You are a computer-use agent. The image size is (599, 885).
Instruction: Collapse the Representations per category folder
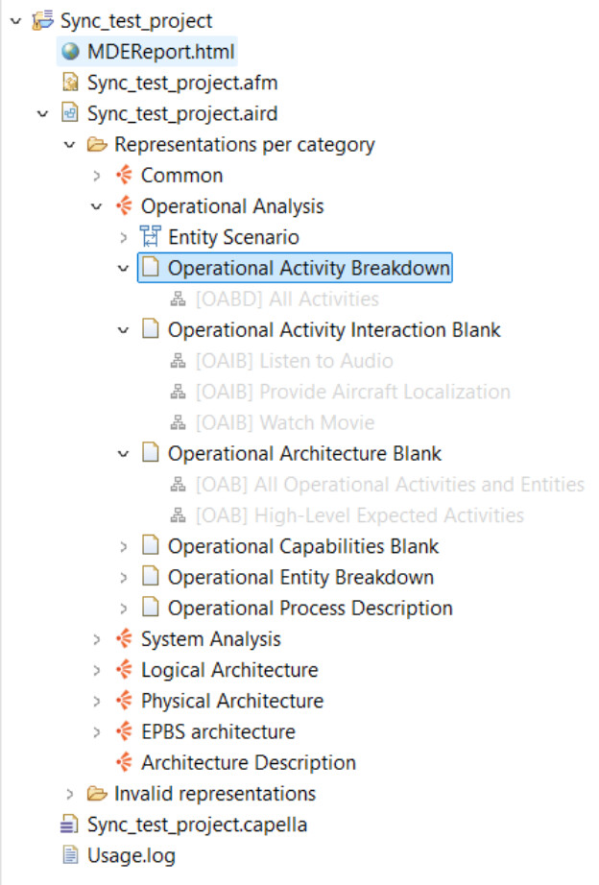click(x=69, y=145)
